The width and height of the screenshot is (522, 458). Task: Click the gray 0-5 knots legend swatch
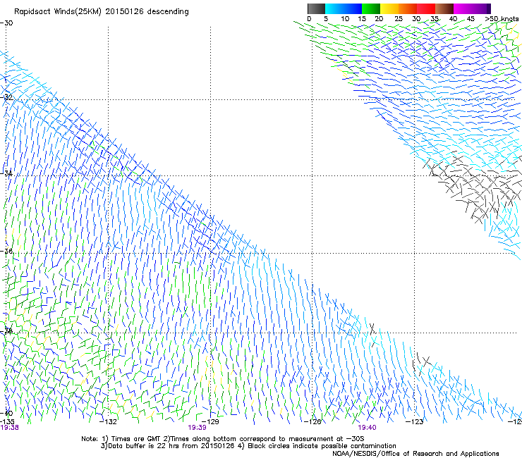pos(316,8)
